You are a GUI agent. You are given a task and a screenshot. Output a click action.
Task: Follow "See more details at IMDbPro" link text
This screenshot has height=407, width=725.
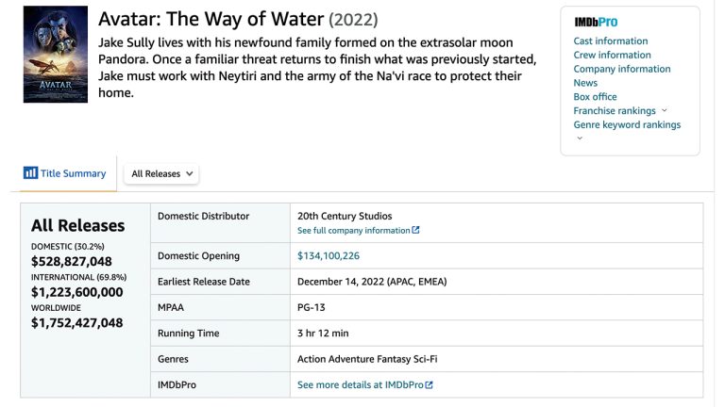(360, 385)
